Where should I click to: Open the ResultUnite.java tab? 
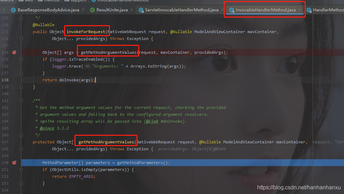pos(112,10)
